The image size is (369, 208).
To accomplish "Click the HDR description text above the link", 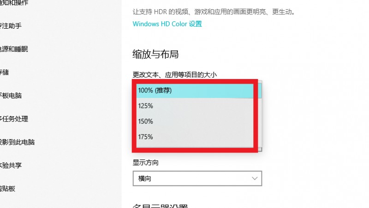I will (x=214, y=12).
